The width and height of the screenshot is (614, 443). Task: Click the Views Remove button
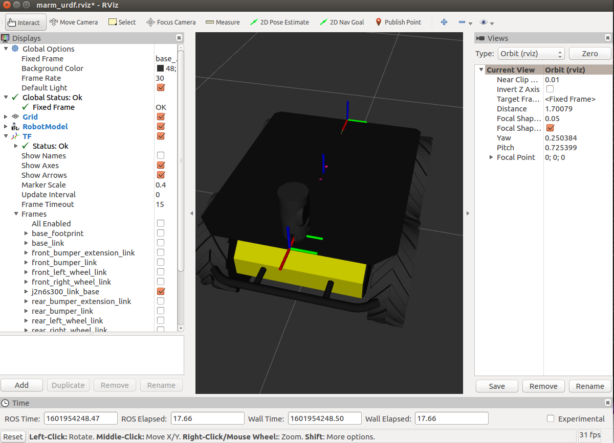543,386
